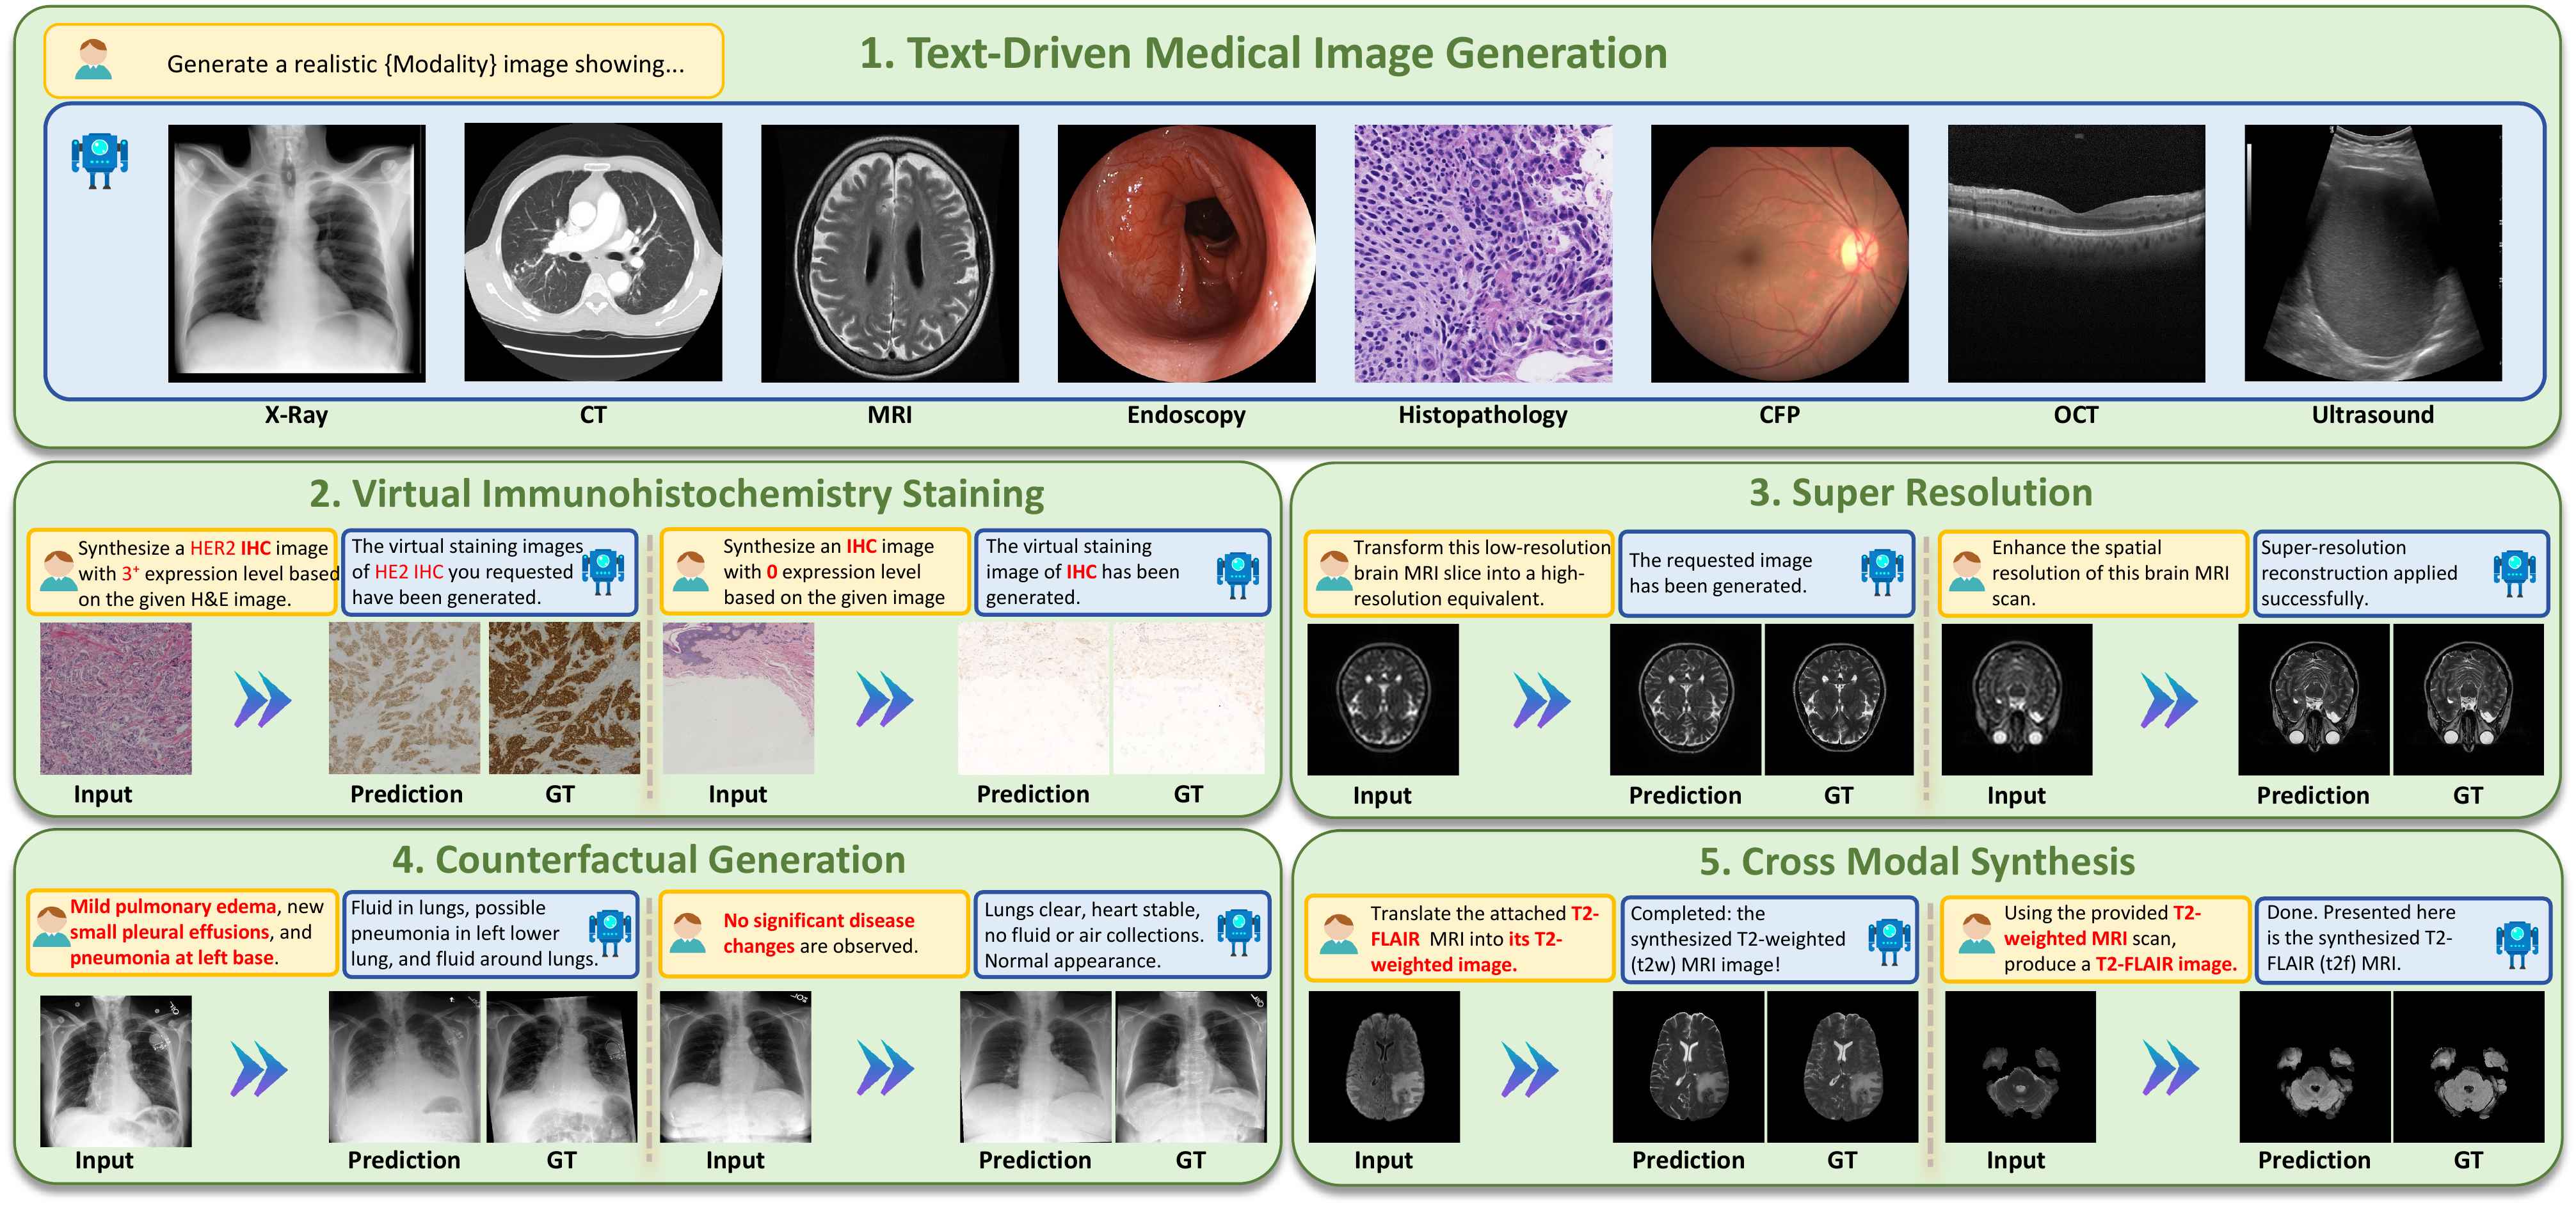Click the double-chevron arrow after the T2-FLAIR input
This screenshot has height=1208, width=2576.
point(1529,1069)
